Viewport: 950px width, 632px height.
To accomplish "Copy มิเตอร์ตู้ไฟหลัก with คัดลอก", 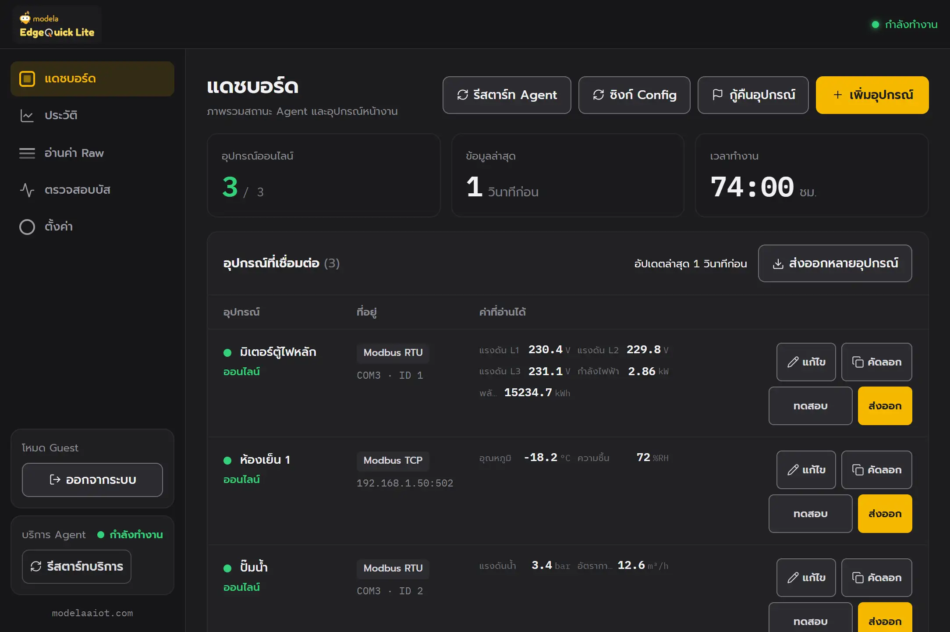I will [x=876, y=362].
